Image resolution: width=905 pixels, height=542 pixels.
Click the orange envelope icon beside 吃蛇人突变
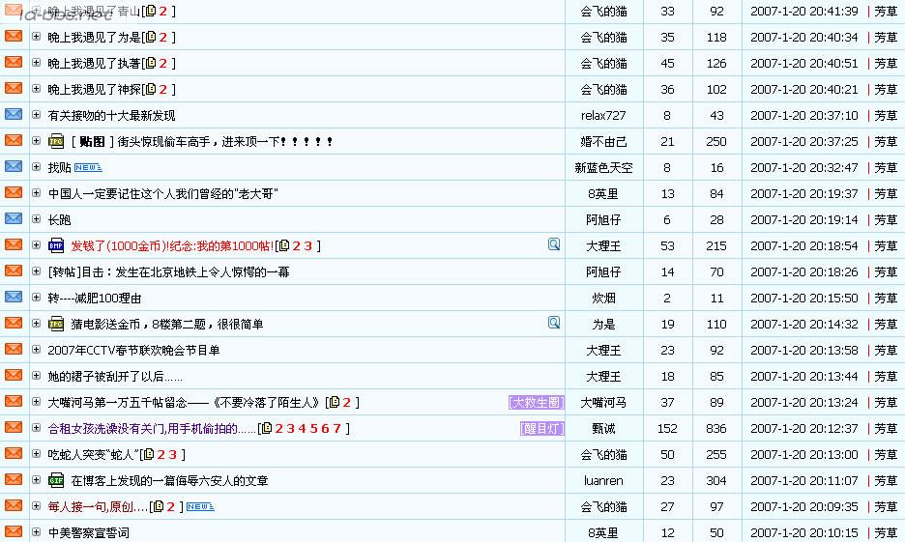[14, 453]
